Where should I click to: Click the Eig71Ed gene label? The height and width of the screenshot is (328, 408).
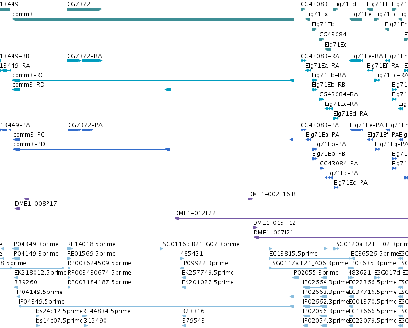click(x=345, y=4)
